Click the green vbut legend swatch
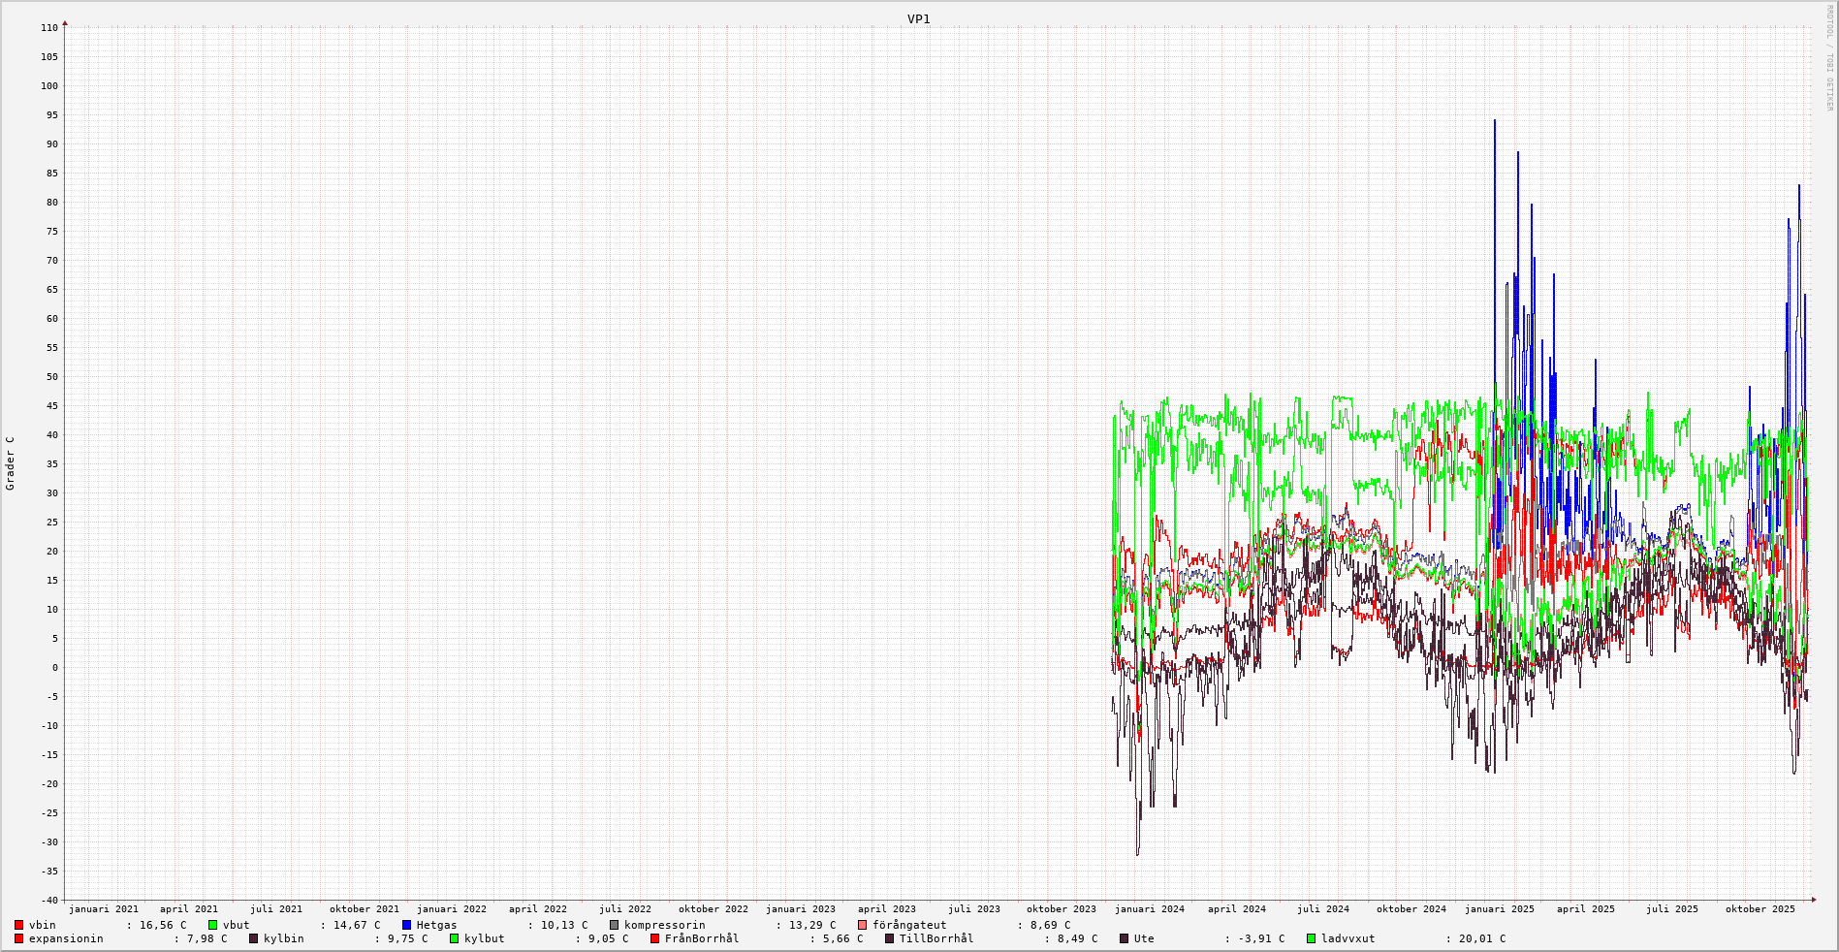This screenshot has height=952, width=1839. click(213, 925)
